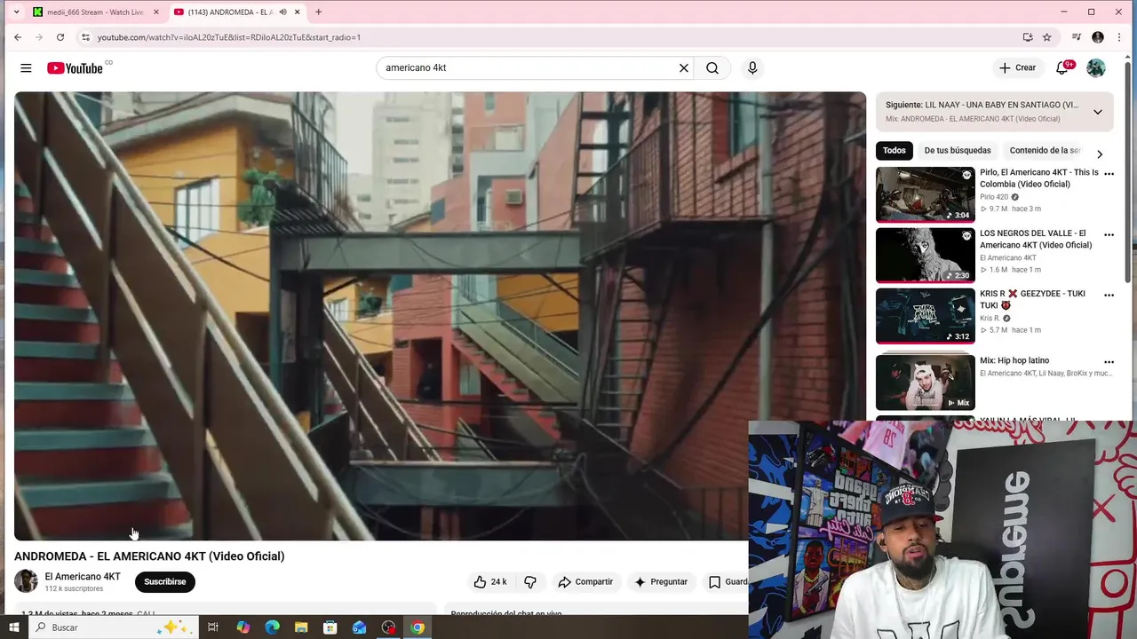Viewport: 1137px width, 639px height.
Task: Open Chrome profile avatar
Action: coord(1098,37)
